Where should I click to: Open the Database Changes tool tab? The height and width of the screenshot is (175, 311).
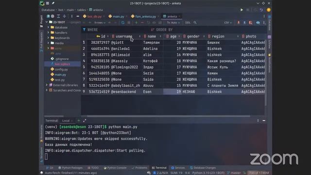(203, 168)
